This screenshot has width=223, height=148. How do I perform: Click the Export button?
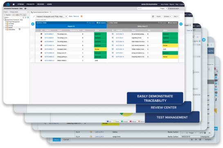158,16
